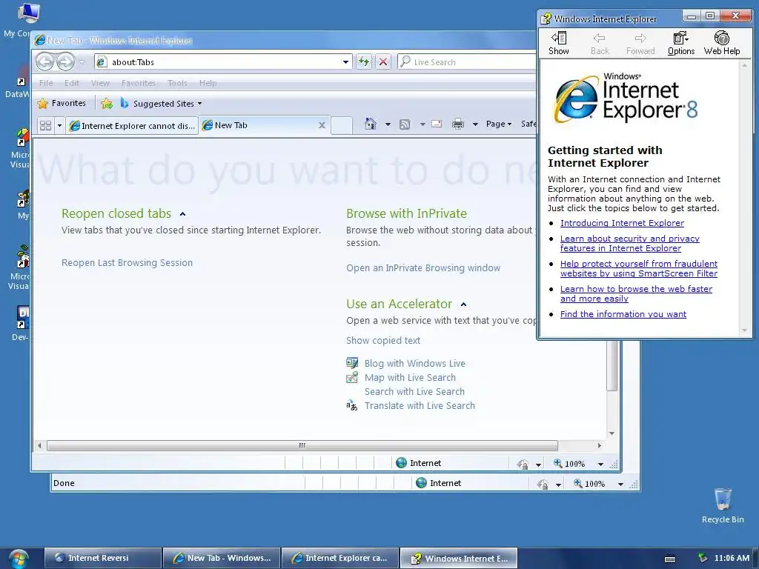Open Introducing Internet Explorer help link
759x569 pixels.
622,223
